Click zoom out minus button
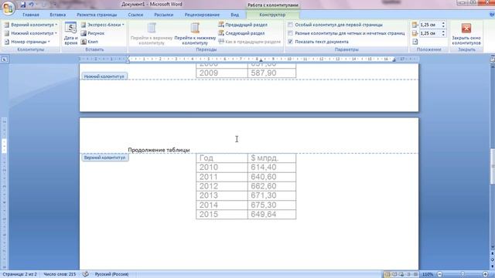The image size is (495, 278). [440, 274]
